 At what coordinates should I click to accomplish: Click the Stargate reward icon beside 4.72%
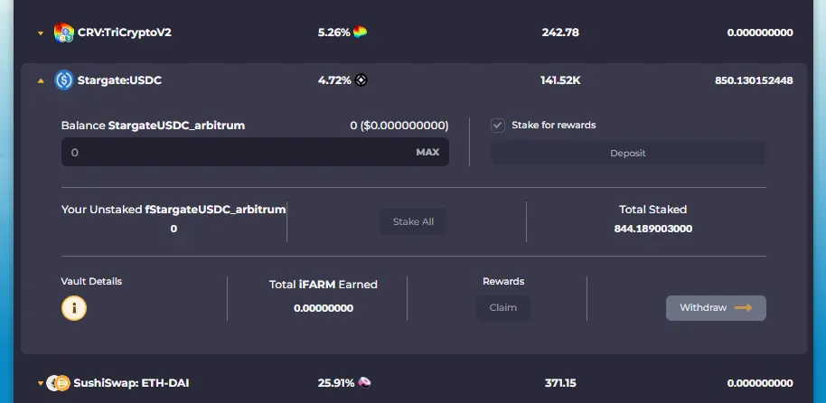[x=361, y=80]
